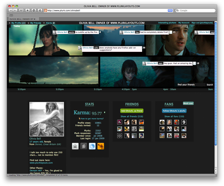Click the Olivia Bell name under photo
224x186 pixels.
(35, 139)
